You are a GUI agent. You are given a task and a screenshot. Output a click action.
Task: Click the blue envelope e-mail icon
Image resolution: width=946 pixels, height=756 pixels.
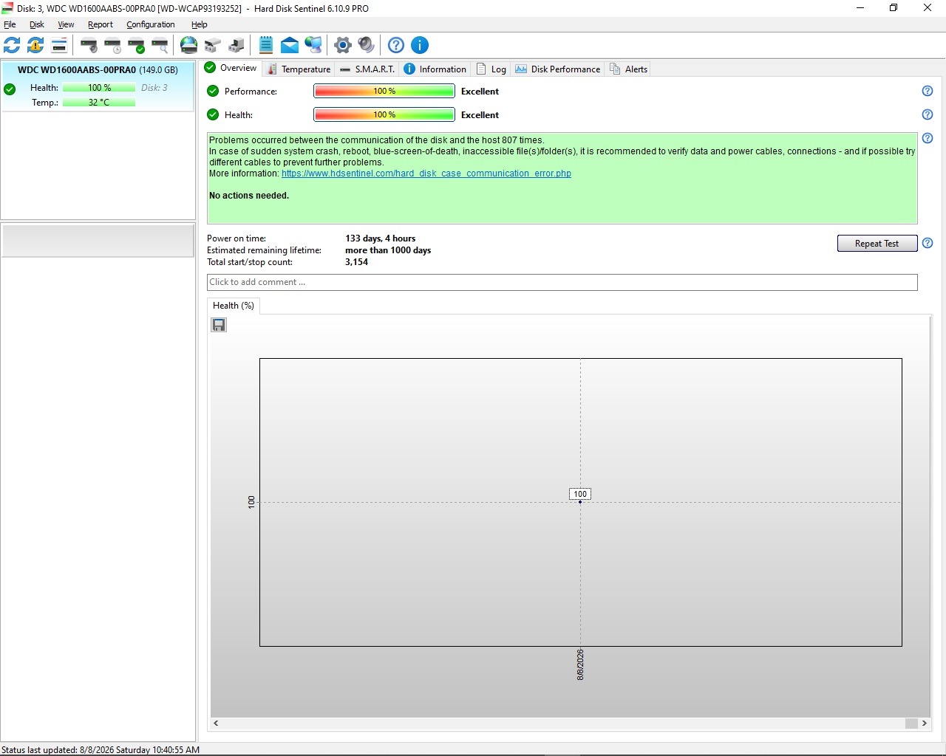point(290,45)
